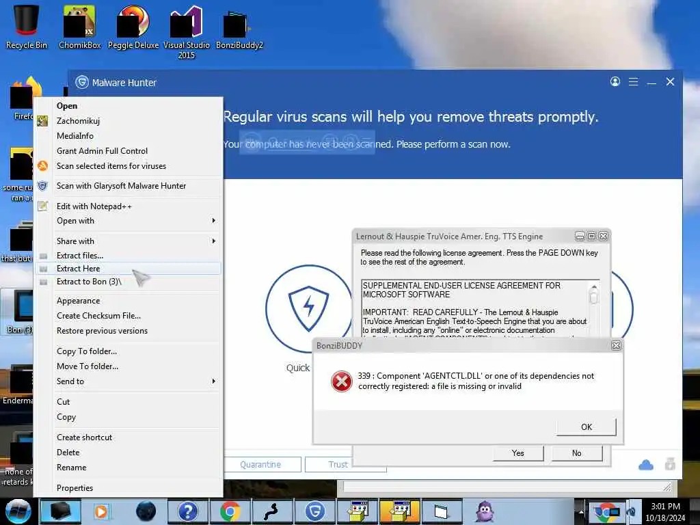Click the Firefox desktop icon
The image size is (700, 525).
pyautogui.click(x=21, y=99)
